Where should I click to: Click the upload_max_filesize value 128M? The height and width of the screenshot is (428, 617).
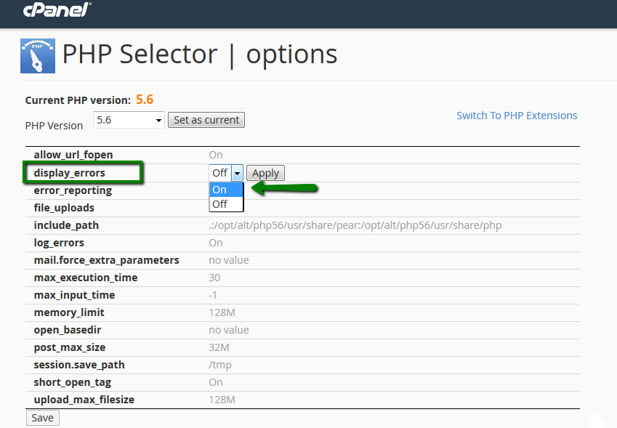click(x=222, y=400)
